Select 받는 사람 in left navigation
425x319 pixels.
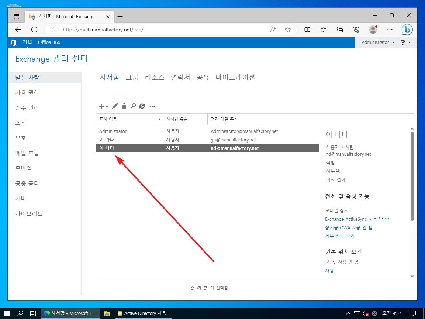click(x=44, y=78)
